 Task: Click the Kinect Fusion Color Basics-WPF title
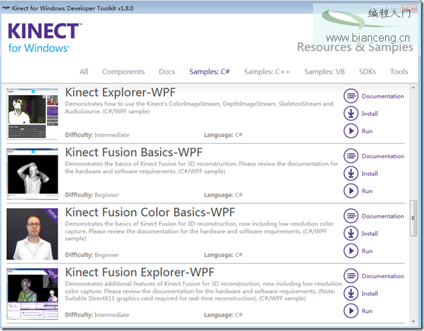pos(150,212)
